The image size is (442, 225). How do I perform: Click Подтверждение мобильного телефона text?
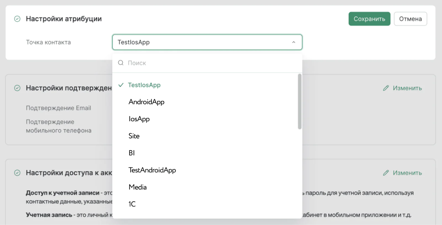pyautogui.click(x=59, y=126)
